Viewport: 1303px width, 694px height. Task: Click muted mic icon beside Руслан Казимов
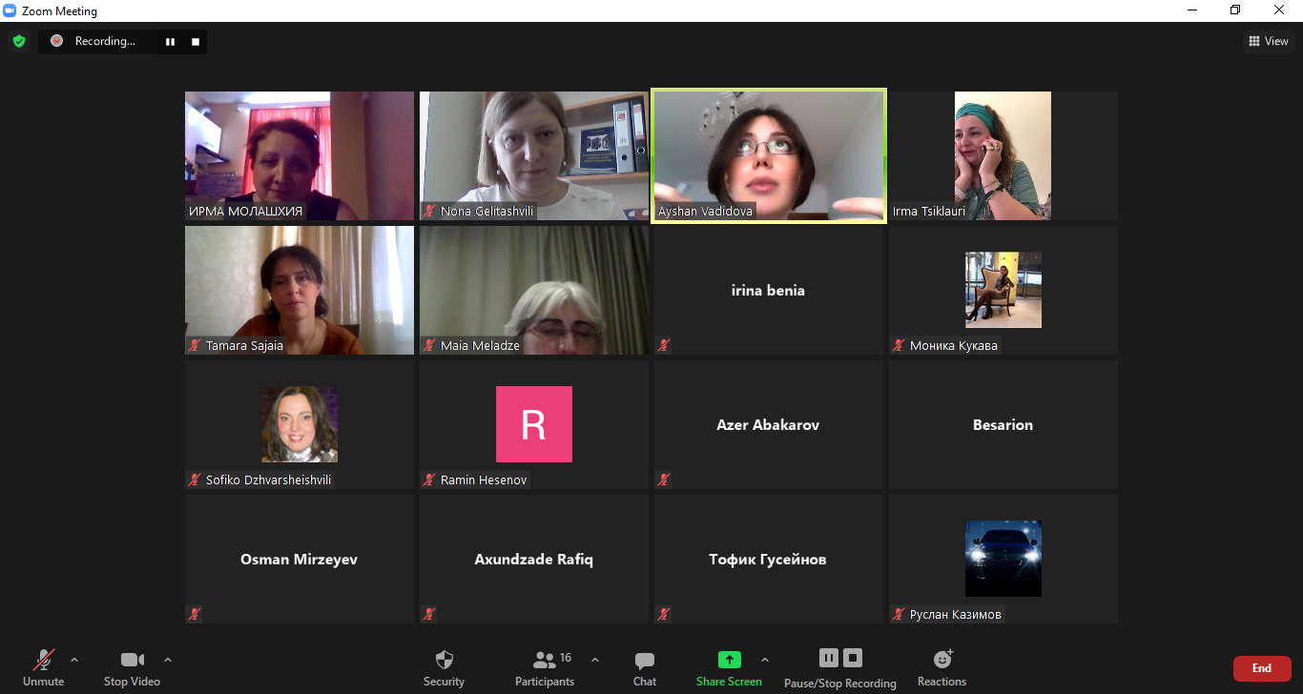900,615
